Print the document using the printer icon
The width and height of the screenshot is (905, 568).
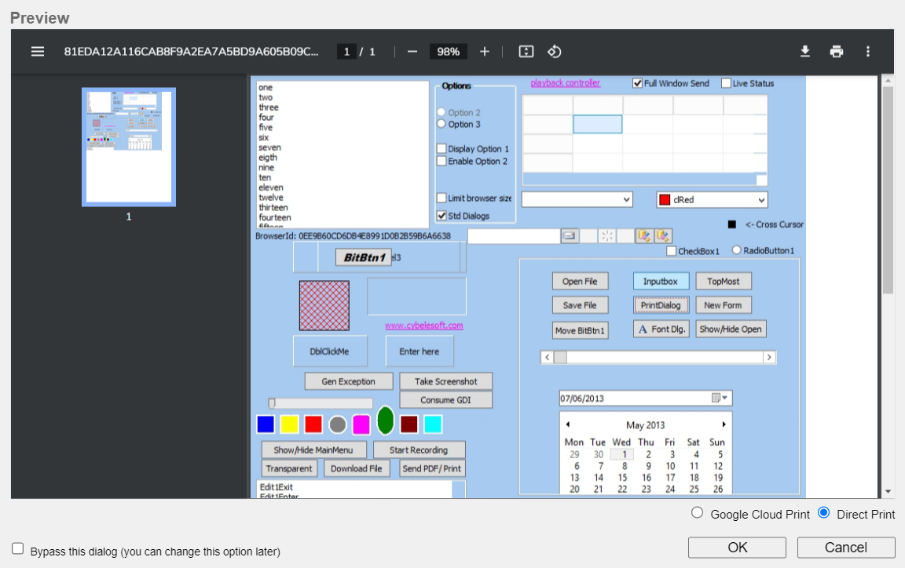(x=836, y=51)
